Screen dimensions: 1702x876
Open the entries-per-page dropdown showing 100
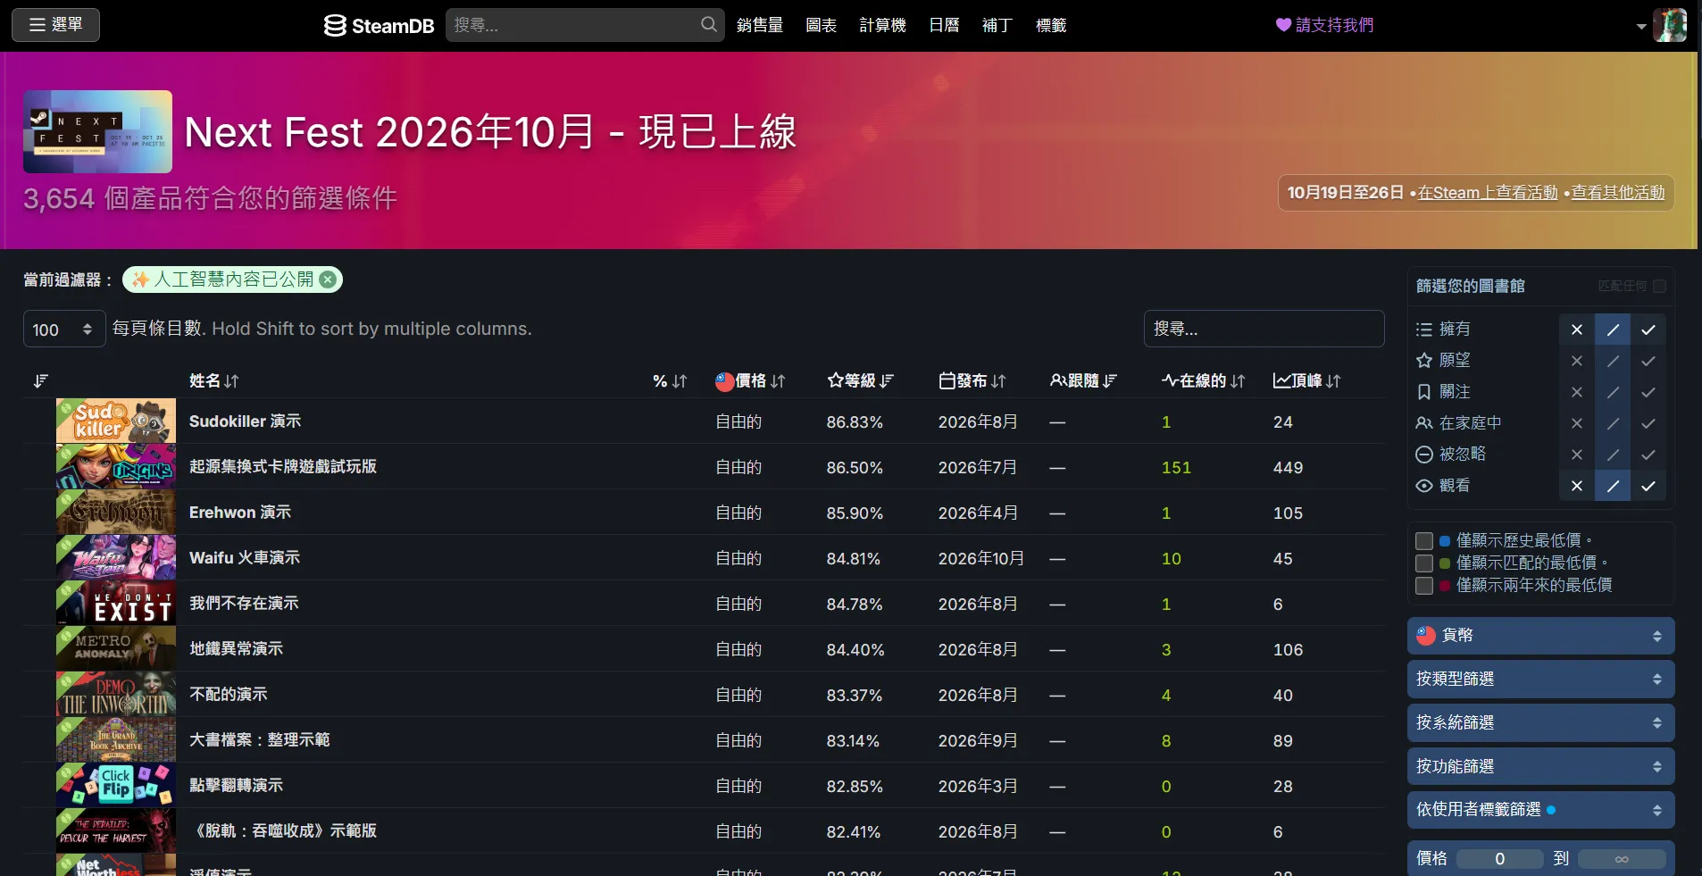point(64,329)
